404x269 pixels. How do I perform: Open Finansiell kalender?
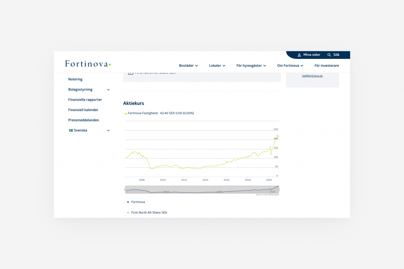(83, 110)
